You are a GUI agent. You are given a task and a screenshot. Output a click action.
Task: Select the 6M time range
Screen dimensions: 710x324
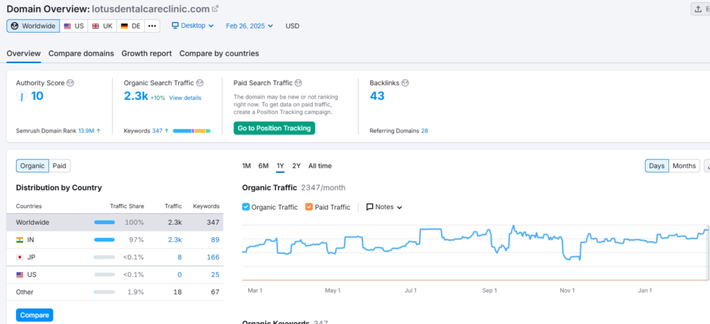point(263,166)
